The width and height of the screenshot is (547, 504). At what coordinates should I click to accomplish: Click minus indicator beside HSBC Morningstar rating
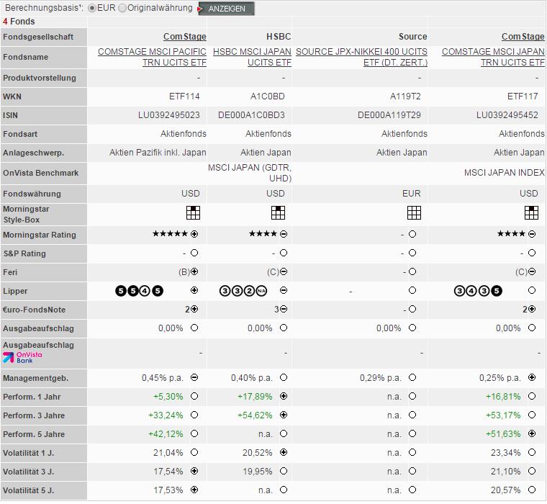click(284, 234)
